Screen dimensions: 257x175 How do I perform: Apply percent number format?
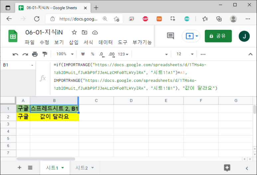tap(93, 54)
